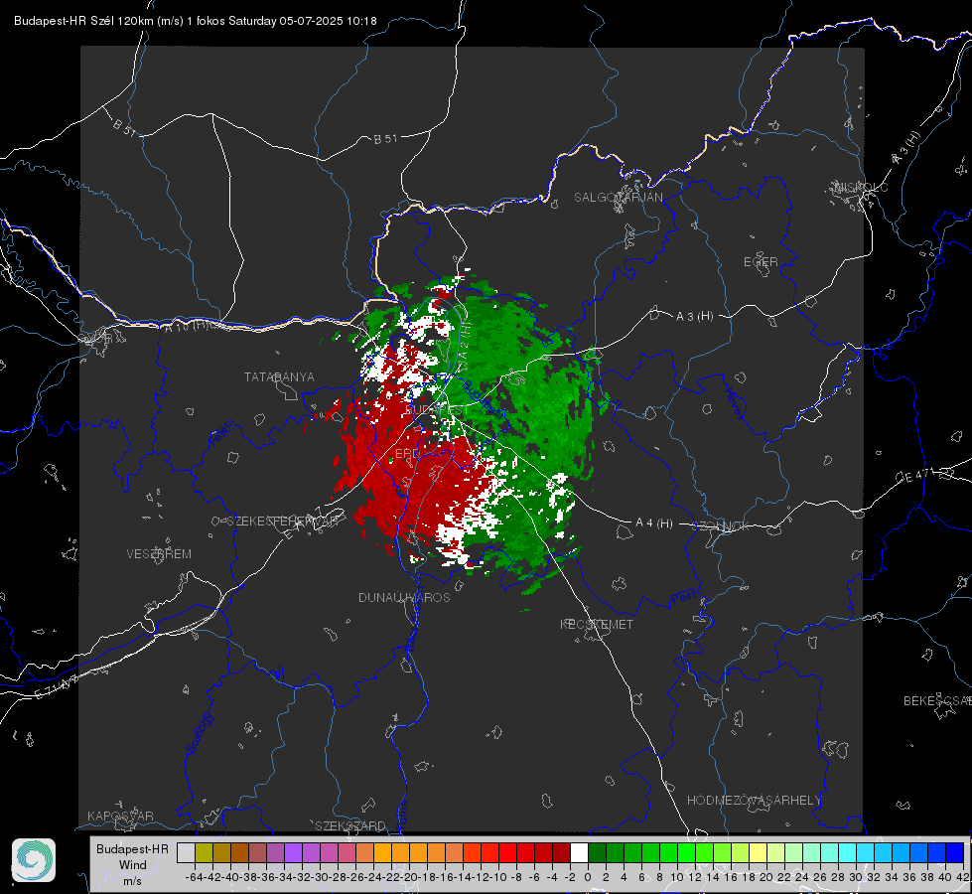The width and height of the screenshot is (972, 894).
Task: Select the EGER city label
Action: pos(761,262)
